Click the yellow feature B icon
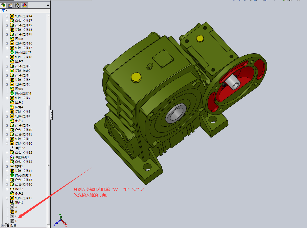 tap(12, 212)
